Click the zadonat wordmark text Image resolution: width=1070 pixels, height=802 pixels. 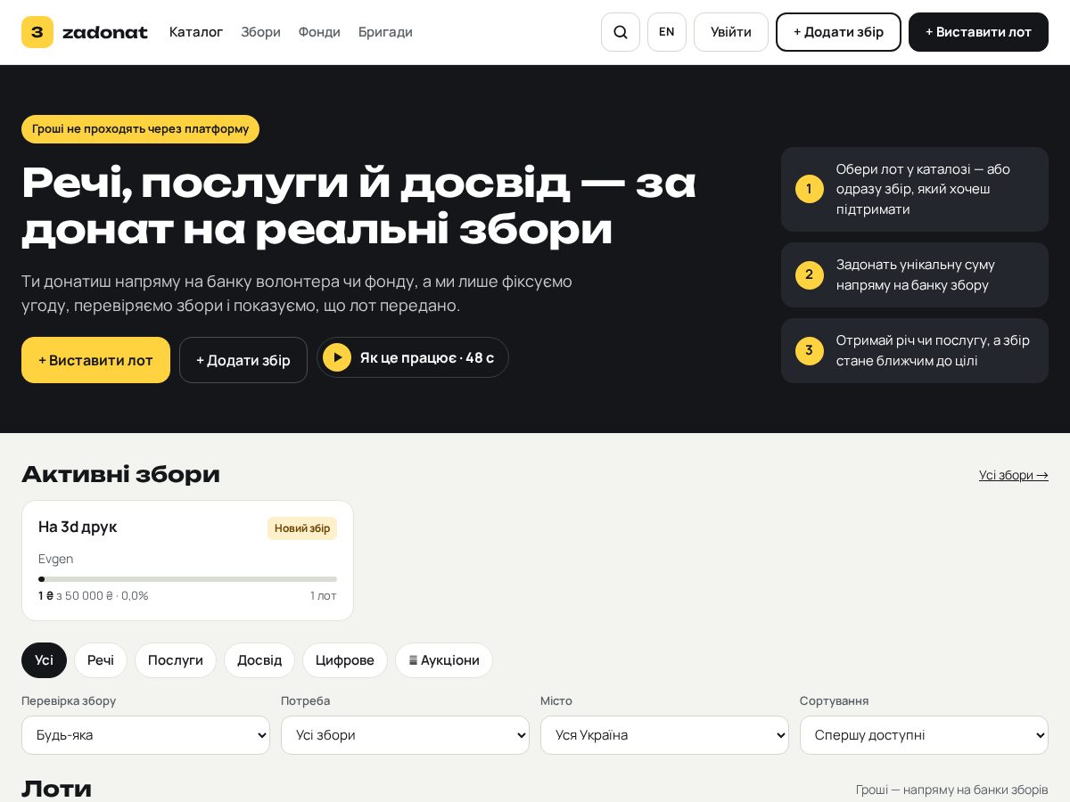point(105,32)
